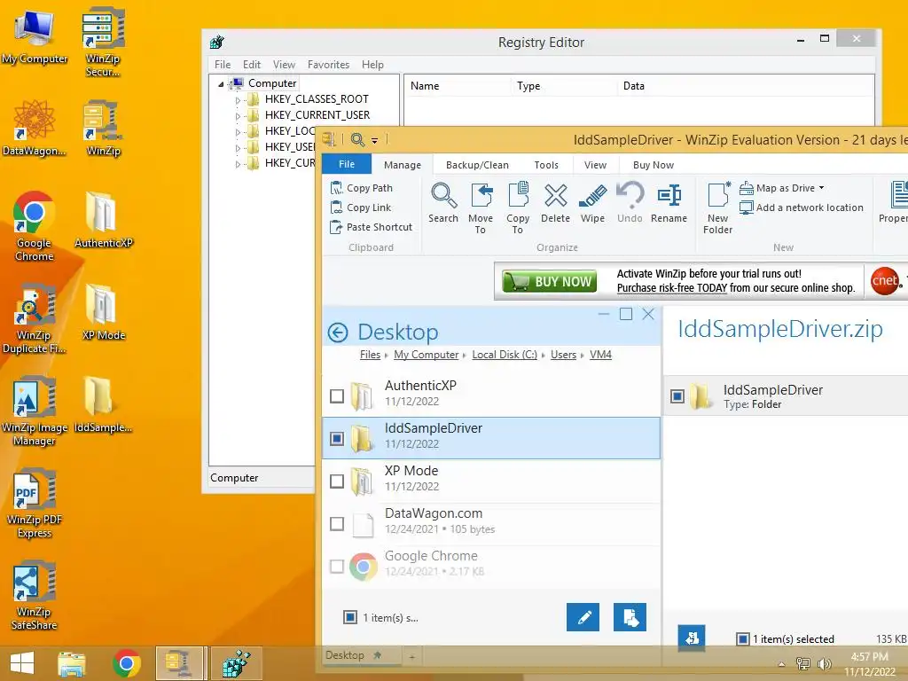Viewport: 908px width, 681px height.
Task: Click Add a network location
Action: click(802, 207)
